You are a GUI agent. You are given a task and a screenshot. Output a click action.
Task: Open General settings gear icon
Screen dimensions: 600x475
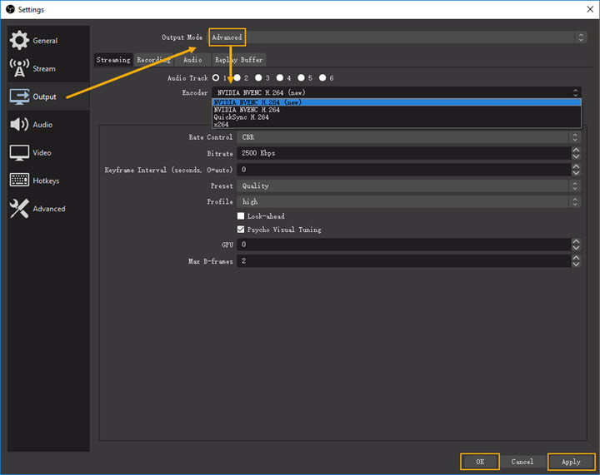tap(18, 41)
